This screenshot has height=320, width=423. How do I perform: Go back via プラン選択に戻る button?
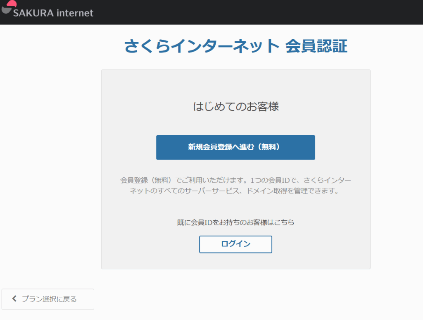pyautogui.click(x=48, y=299)
